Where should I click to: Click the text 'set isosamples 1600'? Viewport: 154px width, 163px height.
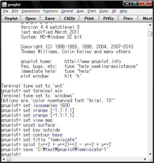pos(46,106)
